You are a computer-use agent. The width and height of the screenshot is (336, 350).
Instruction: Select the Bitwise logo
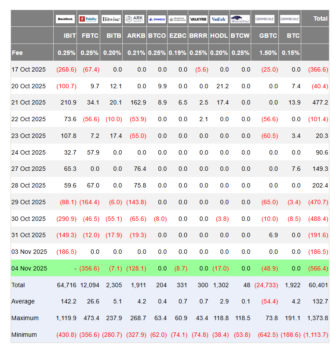tap(111, 19)
